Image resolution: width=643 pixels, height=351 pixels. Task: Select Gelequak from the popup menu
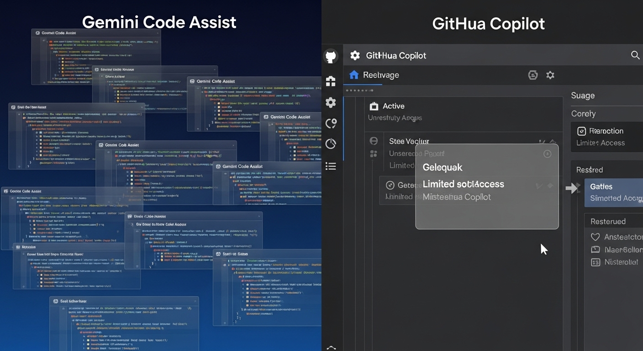point(442,167)
